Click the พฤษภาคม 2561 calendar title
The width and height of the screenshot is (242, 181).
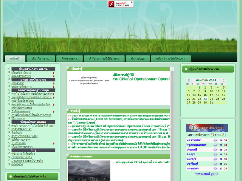click(206, 80)
